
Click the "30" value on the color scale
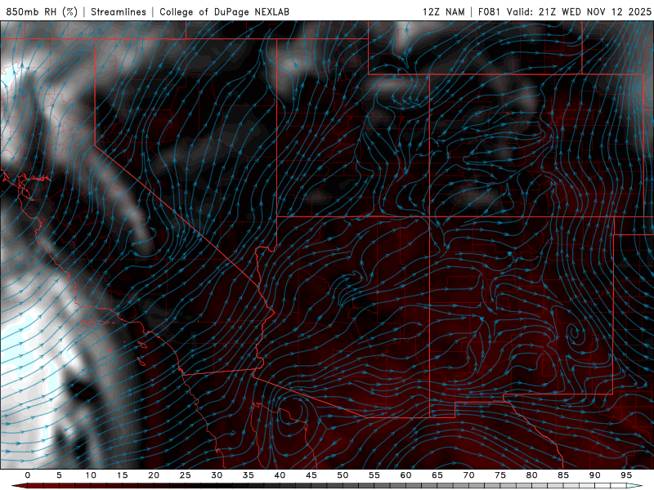tap(217, 475)
